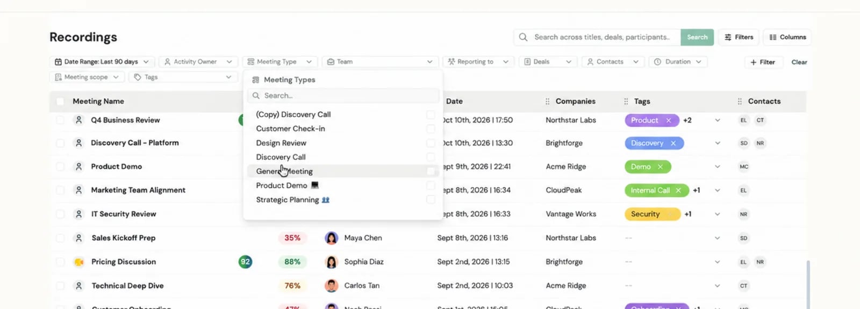Click the yellow Security tag pill

(x=653, y=214)
